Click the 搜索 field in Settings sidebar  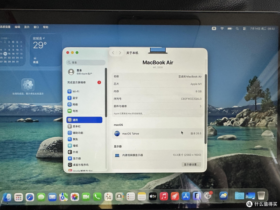tap(86, 62)
